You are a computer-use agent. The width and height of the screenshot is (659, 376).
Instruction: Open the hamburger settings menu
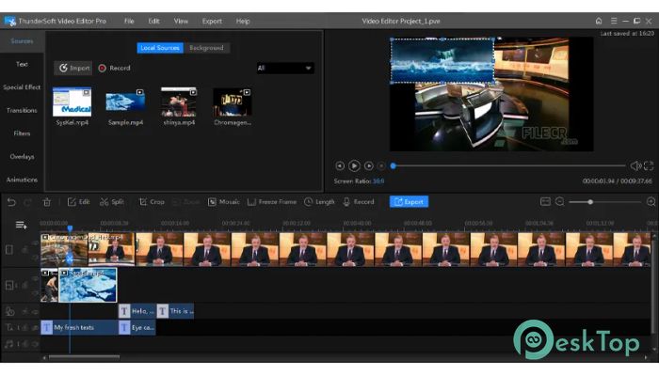[614, 21]
